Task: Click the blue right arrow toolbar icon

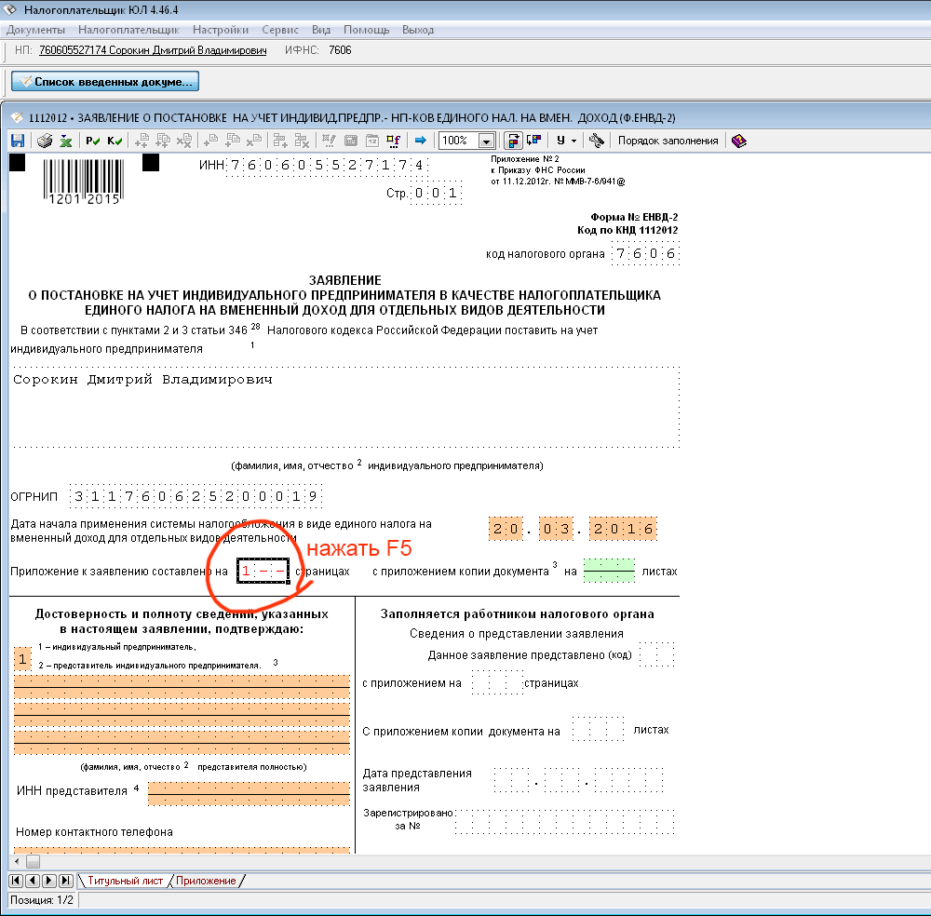Action: coord(420,141)
